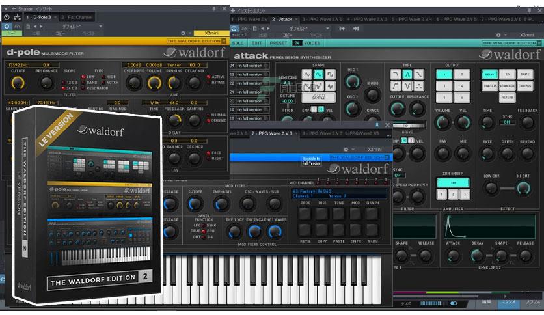Image resolution: width=544 pixels, height=315 pixels.
Task: Click the step-forward arrow icon in Attack toolbar
Action: tap(342, 29)
